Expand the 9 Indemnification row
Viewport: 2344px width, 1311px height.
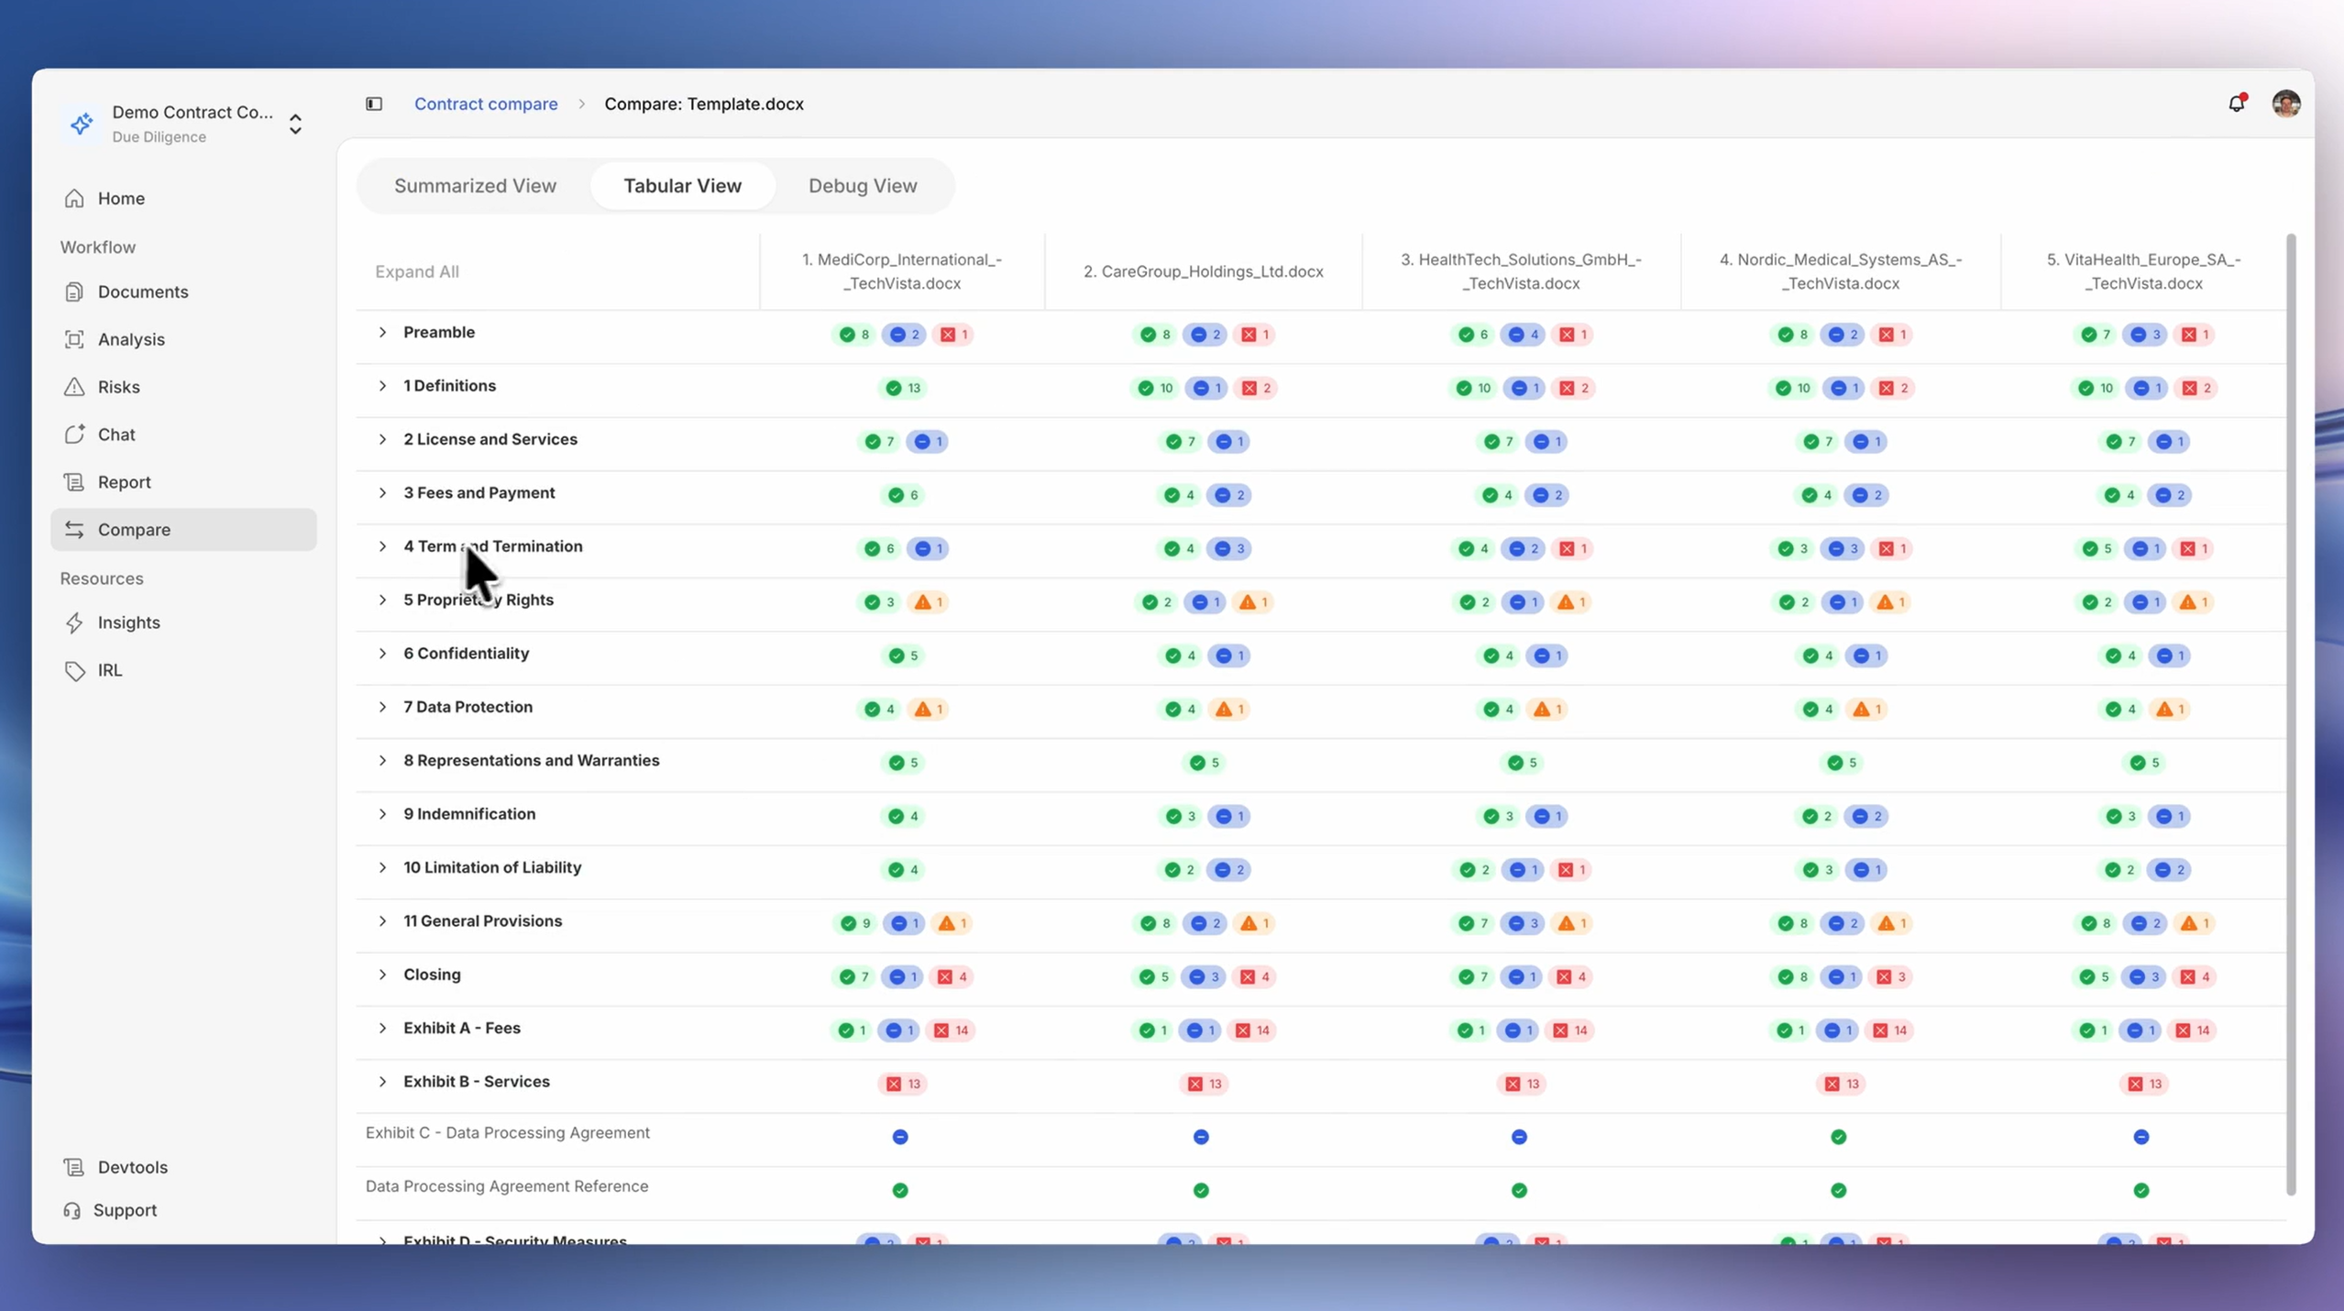[382, 814]
